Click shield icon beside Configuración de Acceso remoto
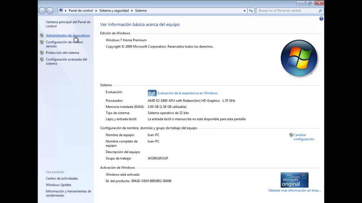 click(42, 42)
